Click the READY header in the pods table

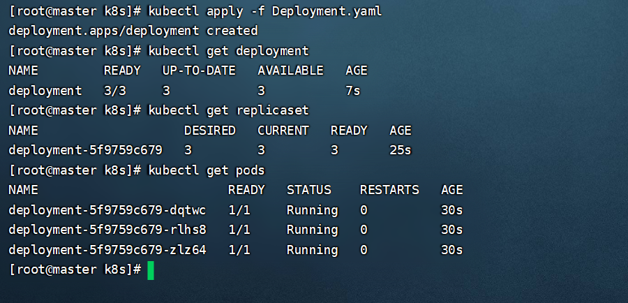coord(246,190)
